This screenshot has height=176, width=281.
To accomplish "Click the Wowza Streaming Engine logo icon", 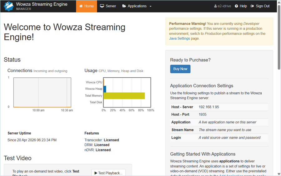I will tap(9, 6).
